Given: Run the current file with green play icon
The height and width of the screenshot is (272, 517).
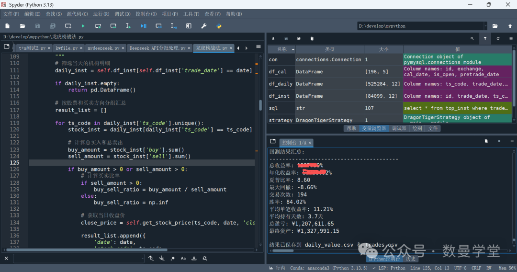Looking at the screenshot, I should pyautogui.click(x=83, y=26).
